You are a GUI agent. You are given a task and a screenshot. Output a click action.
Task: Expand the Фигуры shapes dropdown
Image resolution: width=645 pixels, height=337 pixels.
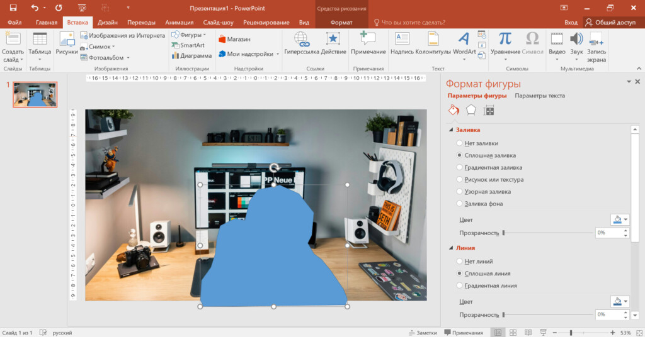189,35
